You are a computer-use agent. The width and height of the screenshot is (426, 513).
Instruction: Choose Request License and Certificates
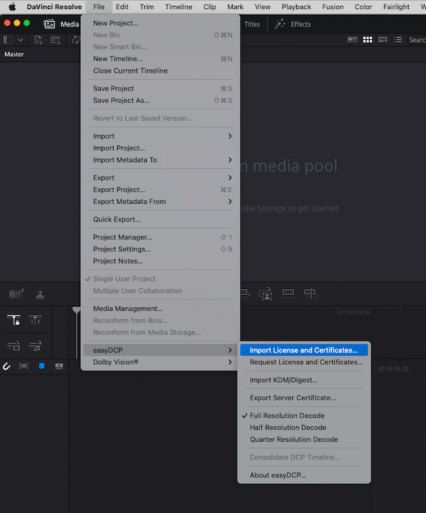pyautogui.click(x=304, y=362)
